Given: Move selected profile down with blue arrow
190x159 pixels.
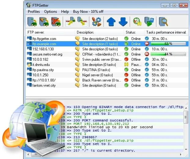Looking at the screenshot, I should [123, 22].
